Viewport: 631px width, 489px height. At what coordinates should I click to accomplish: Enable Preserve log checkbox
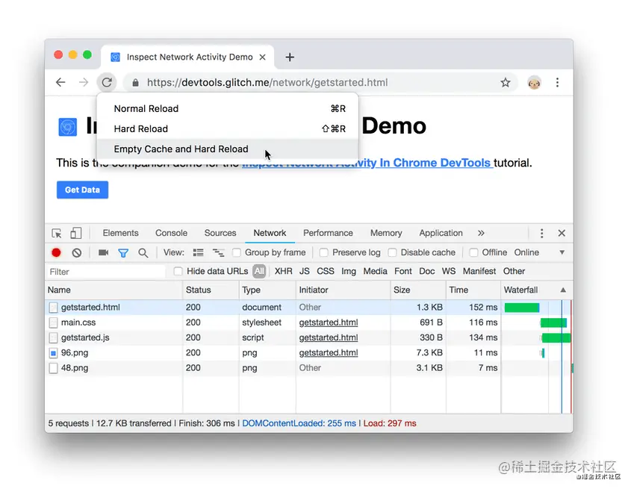(x=323, y=252)
